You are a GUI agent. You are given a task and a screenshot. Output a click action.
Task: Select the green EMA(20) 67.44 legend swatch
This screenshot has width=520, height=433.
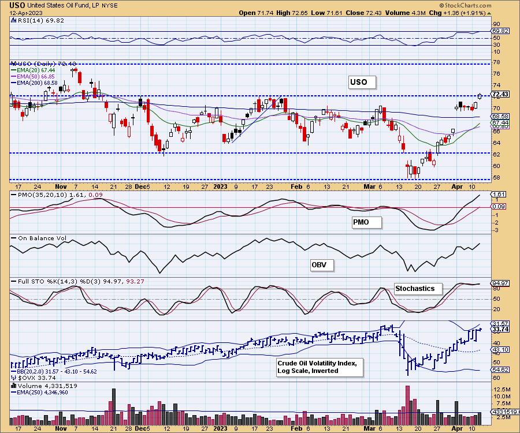[x=14, y=70]
